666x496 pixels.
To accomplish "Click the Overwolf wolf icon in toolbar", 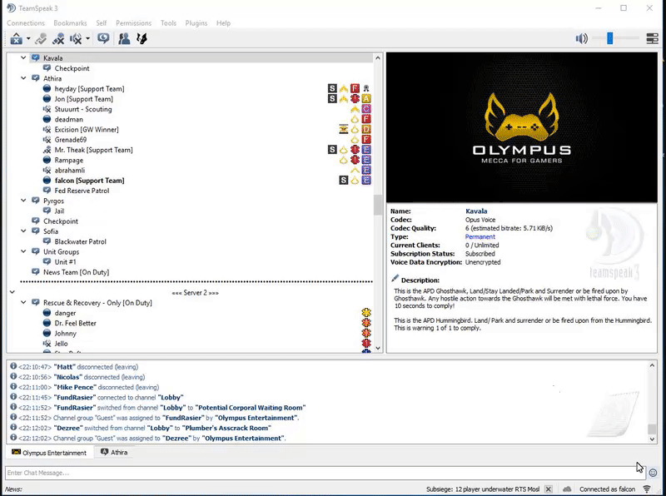I will 142,38.
